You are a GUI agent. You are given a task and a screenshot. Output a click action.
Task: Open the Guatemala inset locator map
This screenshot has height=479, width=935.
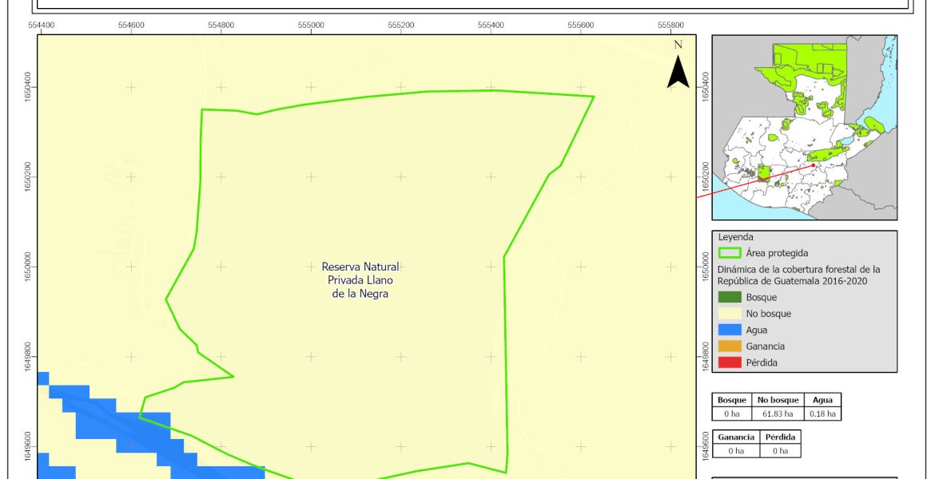[804, 127]
